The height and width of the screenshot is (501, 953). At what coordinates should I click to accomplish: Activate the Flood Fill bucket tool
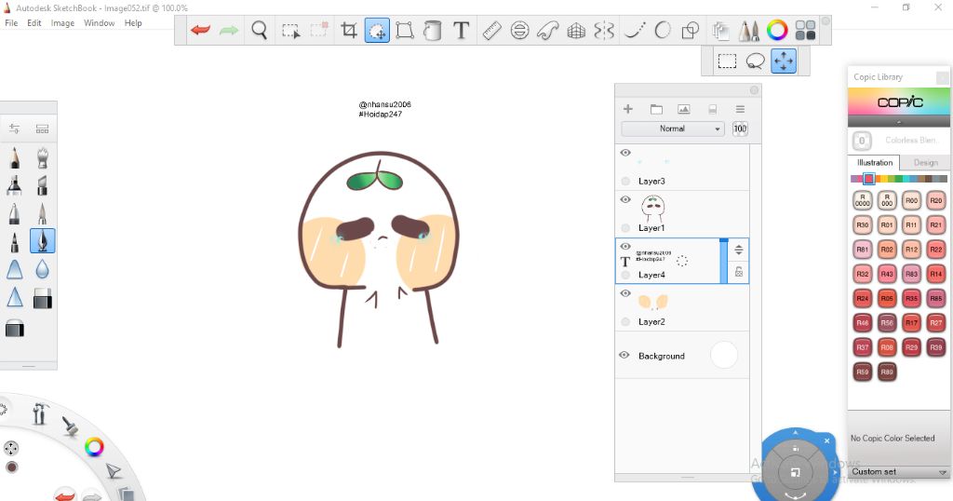[x=433, y=31]
